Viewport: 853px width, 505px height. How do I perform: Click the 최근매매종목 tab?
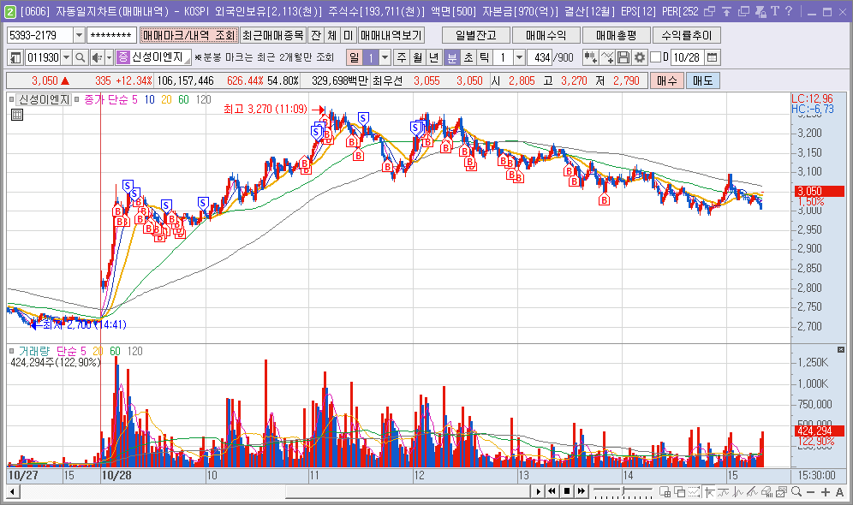[x=273, y=35]
